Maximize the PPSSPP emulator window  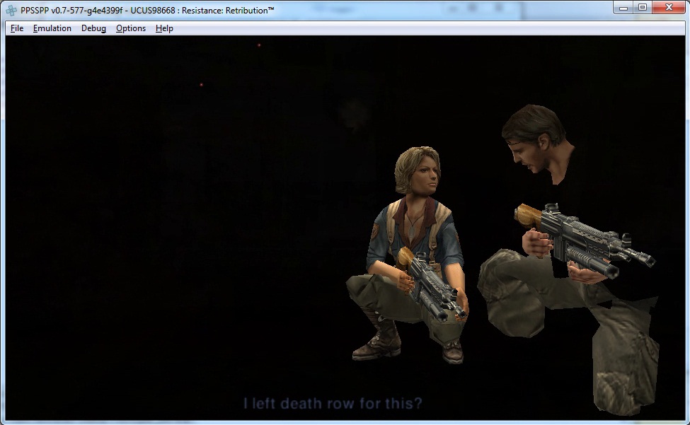click(x=643, y=8)
